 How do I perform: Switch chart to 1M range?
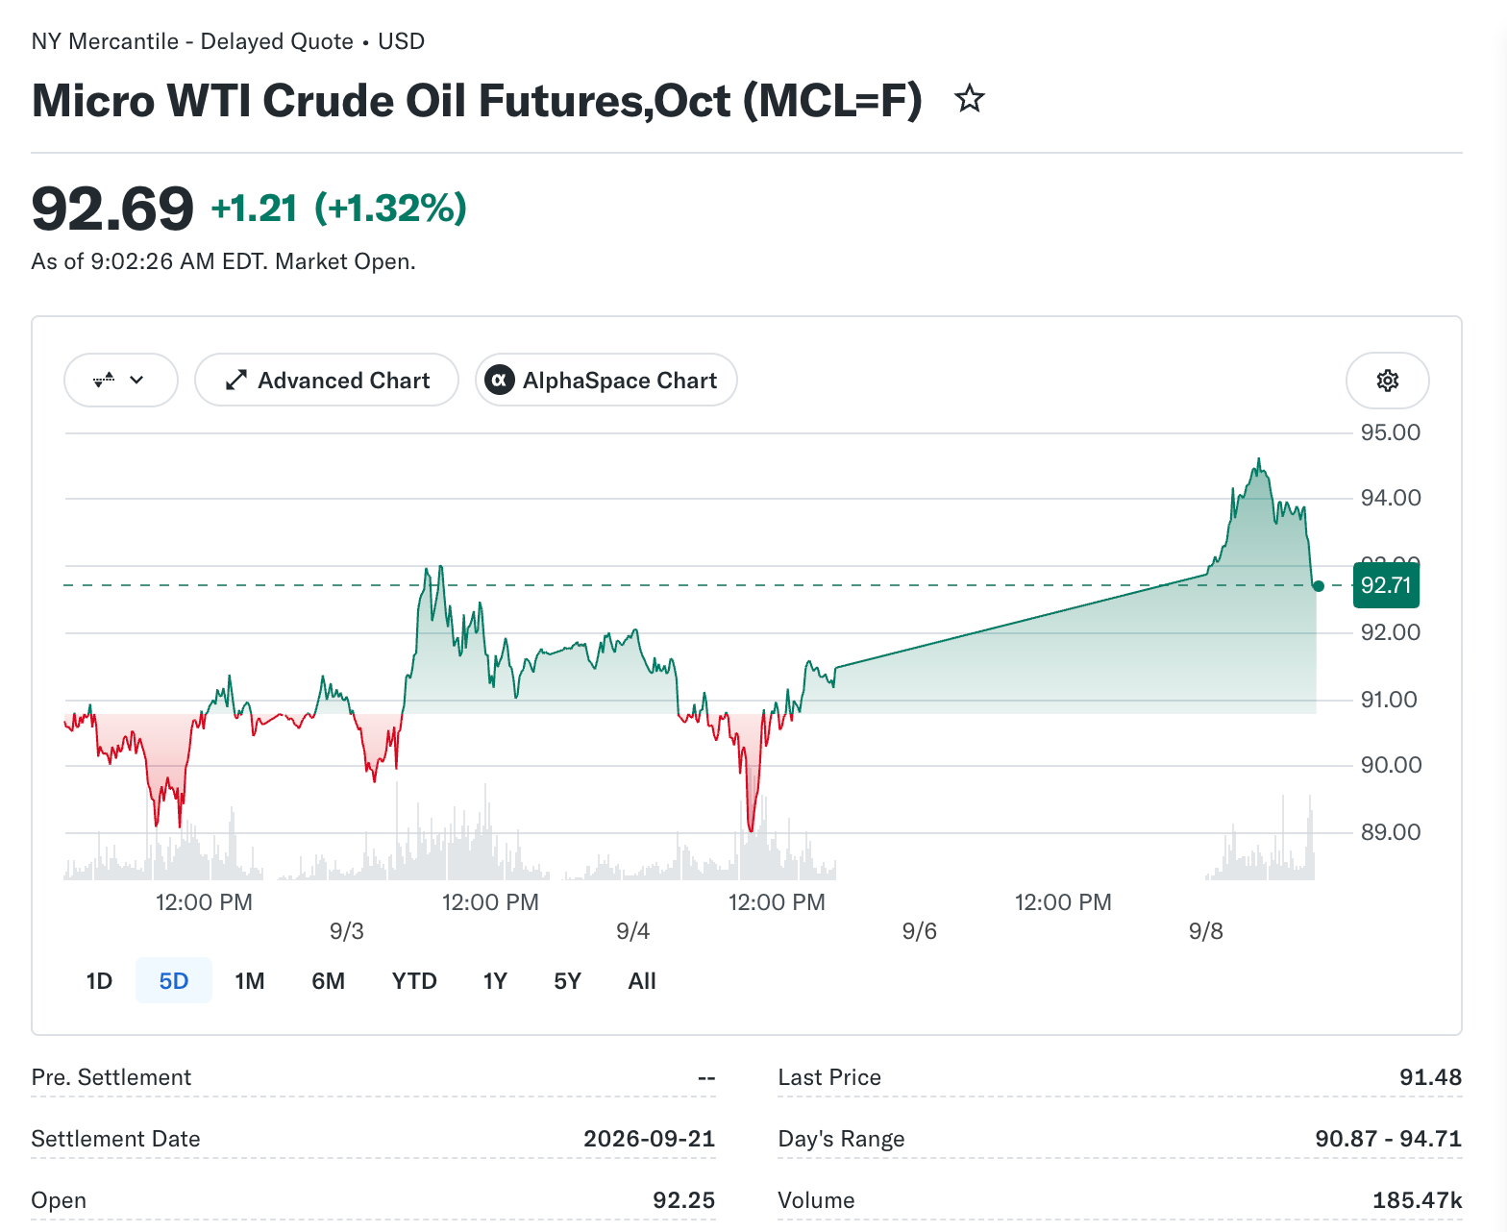click(250, 981)
